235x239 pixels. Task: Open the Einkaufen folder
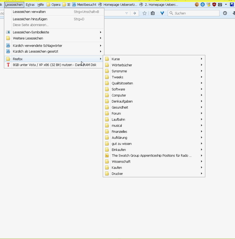pyautogui.click(x=154, y=150)
